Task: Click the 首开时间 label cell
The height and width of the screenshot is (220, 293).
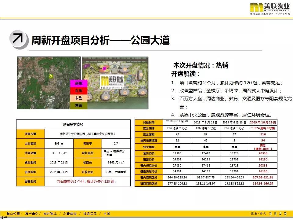Action: [31, 172]
